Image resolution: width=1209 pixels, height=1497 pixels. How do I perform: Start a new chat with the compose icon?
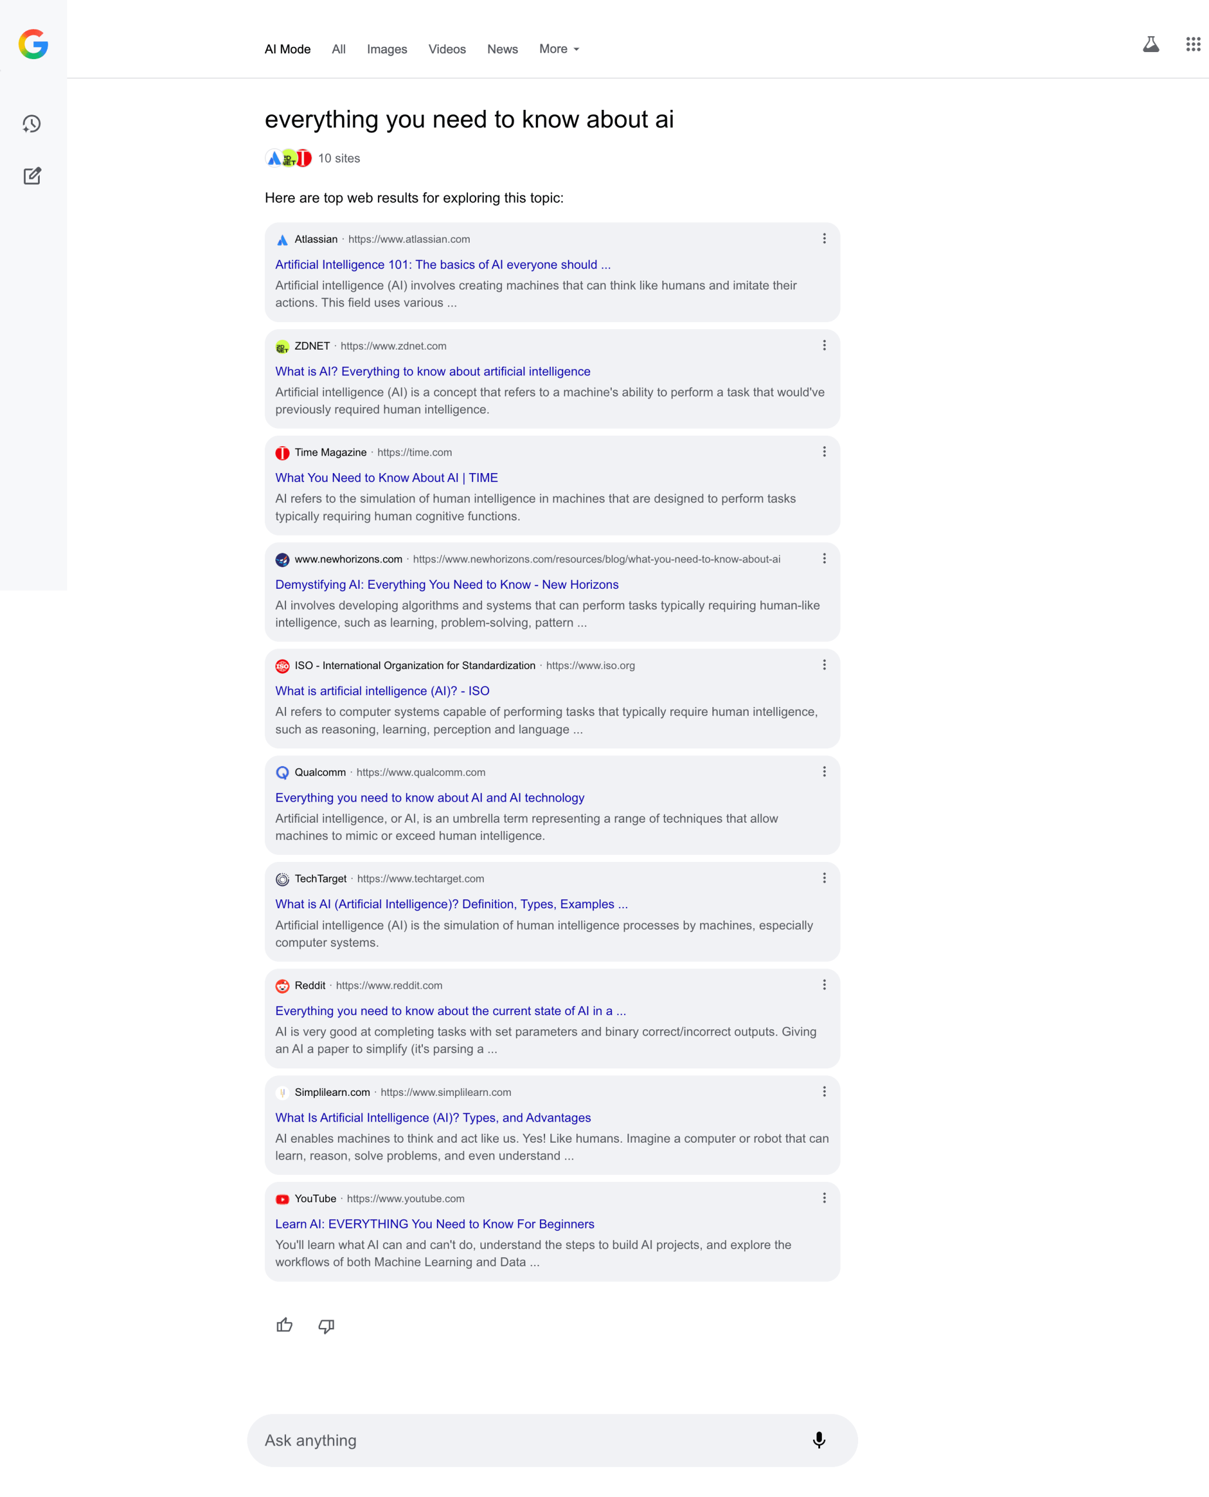(33, 176)
